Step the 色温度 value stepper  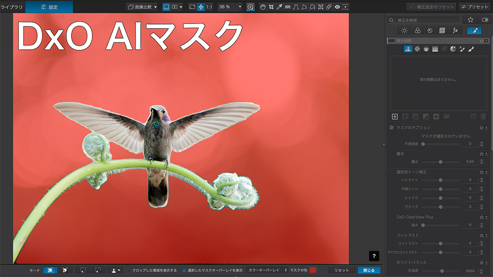(x=481, y=271)
